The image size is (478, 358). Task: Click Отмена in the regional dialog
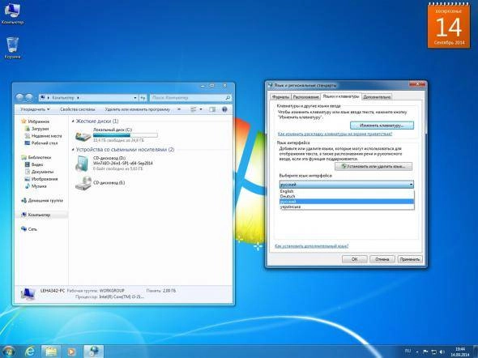pyautogui.click(x=382, y=259)
